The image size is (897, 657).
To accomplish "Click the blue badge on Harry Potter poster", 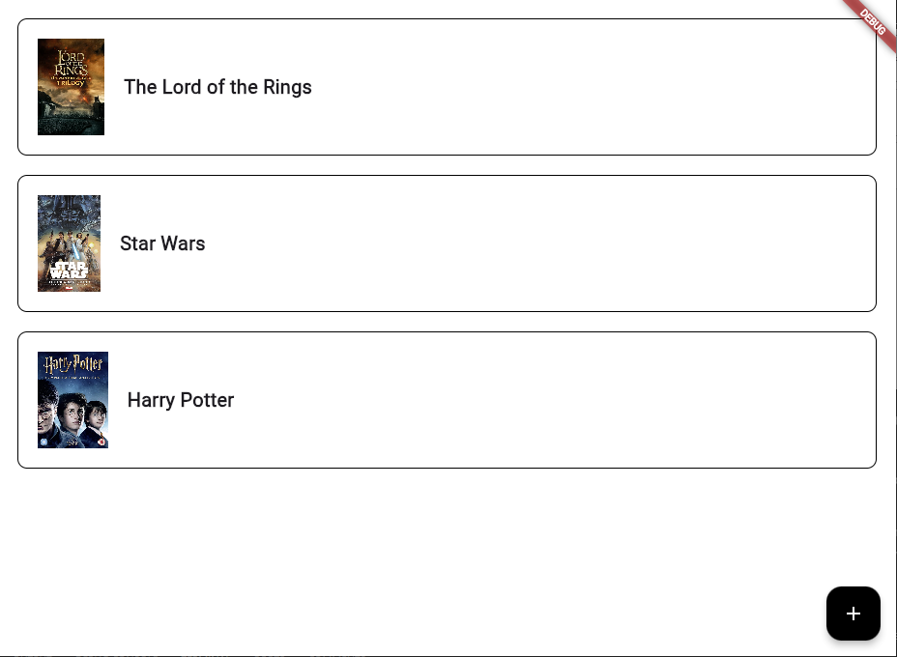I will pyautogui.click(x=43, y=442).
